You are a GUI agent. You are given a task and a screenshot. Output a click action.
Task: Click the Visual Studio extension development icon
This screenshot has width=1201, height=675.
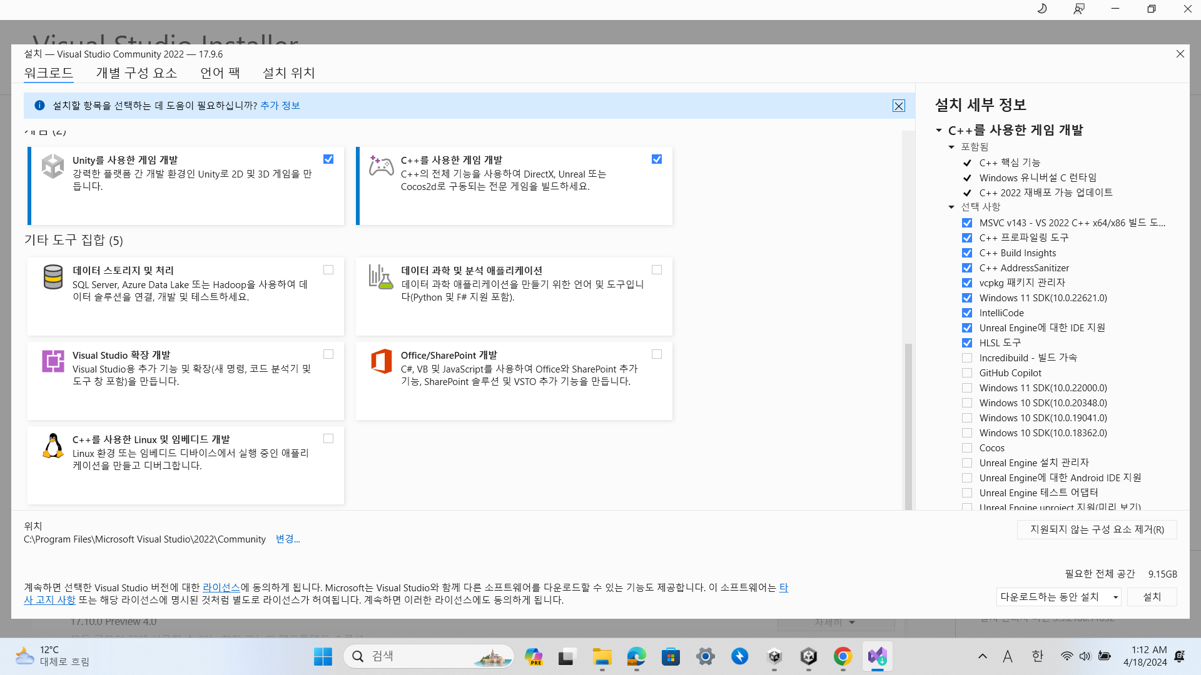coord(53,361)
